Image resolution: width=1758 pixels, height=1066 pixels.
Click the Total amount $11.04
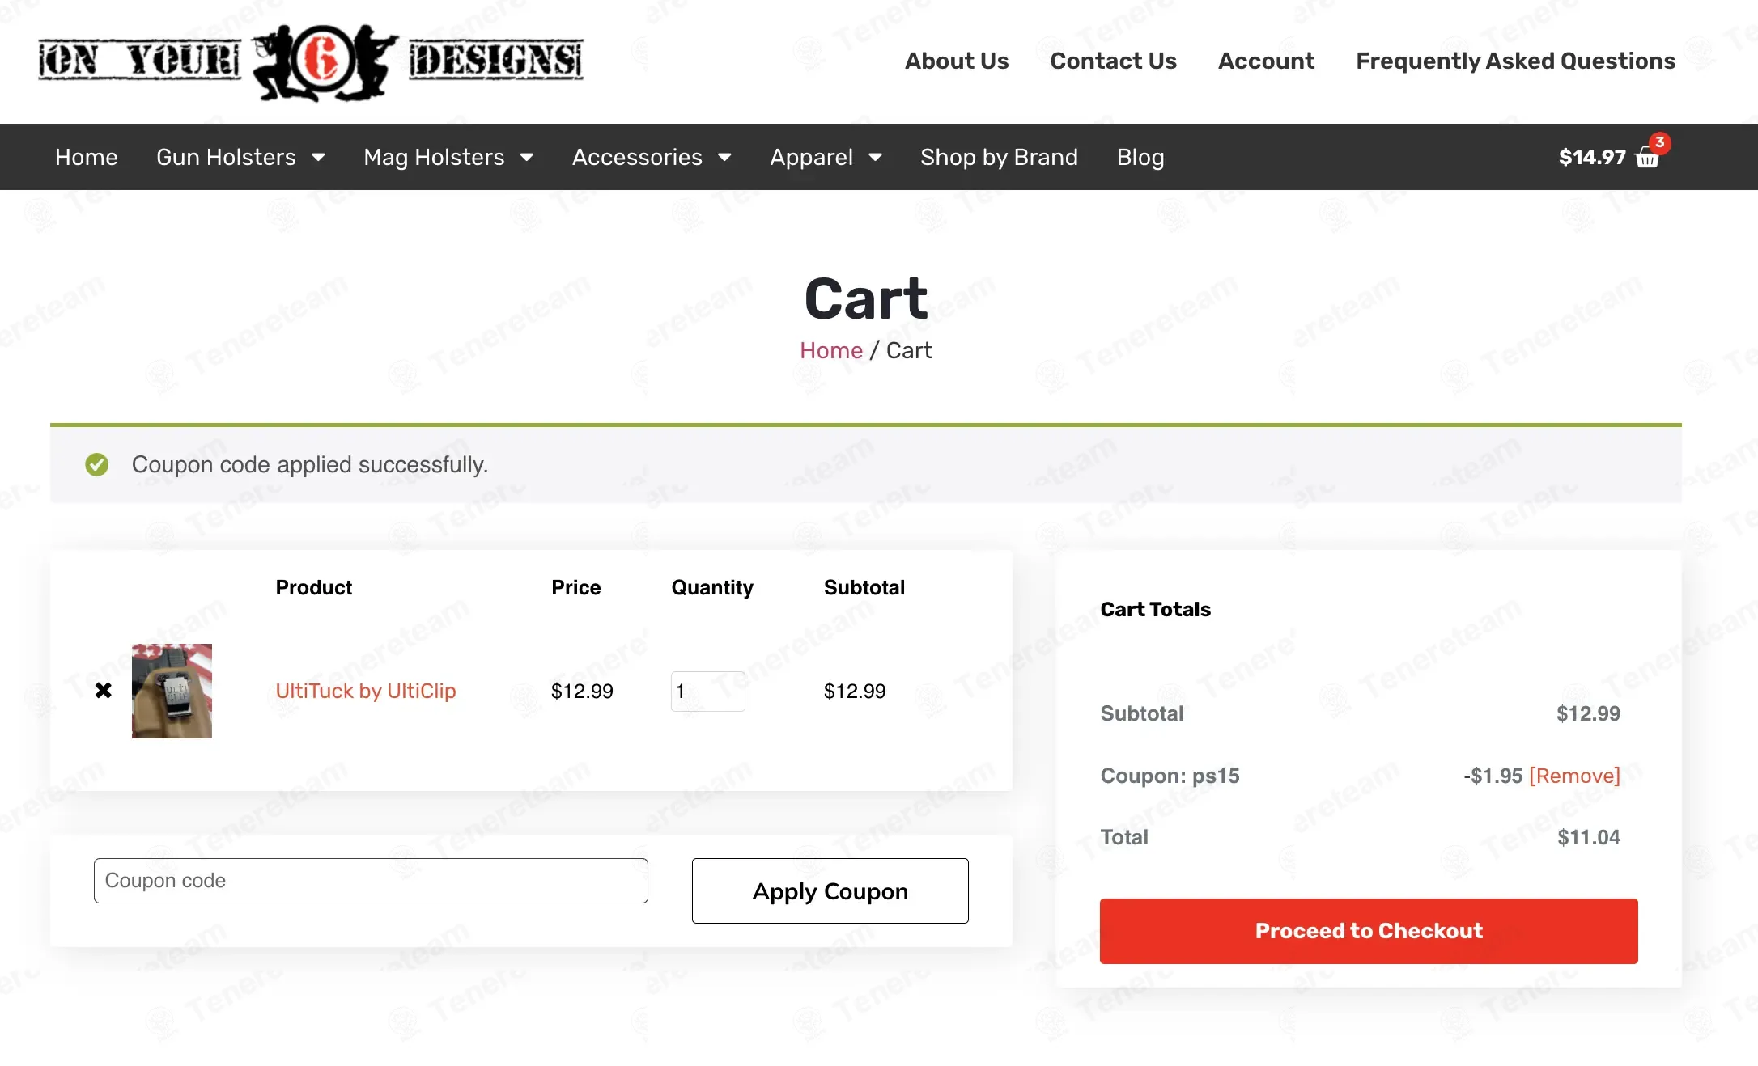coord(1589,837)
